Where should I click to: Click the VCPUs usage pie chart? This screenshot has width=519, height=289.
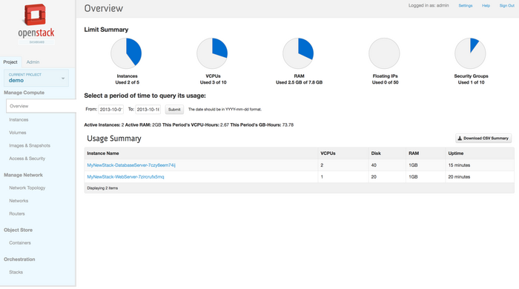pos(212,53)
